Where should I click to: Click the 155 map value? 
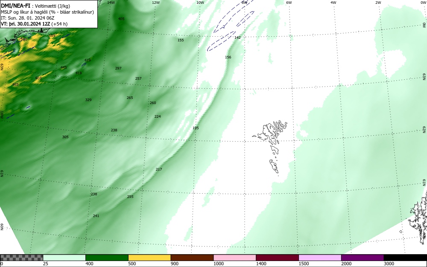[181, 40]
